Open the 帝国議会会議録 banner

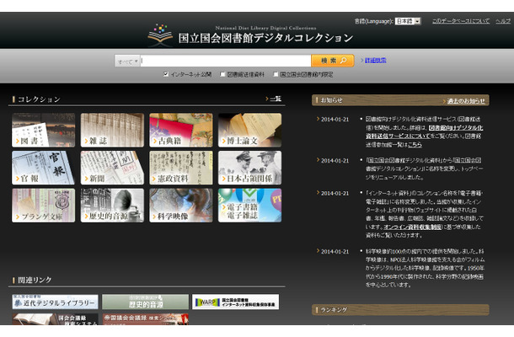tap(145, 319)
